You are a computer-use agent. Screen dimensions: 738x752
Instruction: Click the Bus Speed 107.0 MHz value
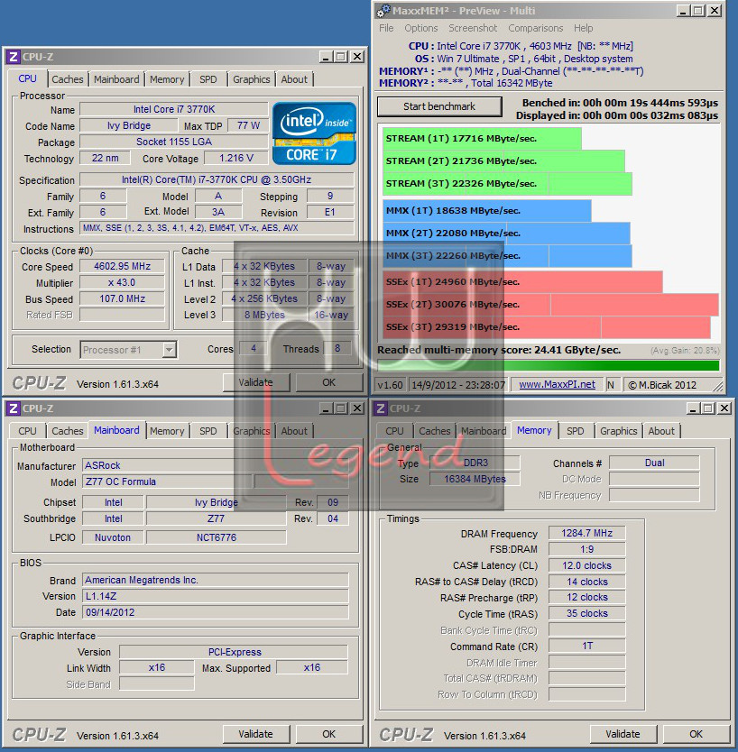click(122, 298)
